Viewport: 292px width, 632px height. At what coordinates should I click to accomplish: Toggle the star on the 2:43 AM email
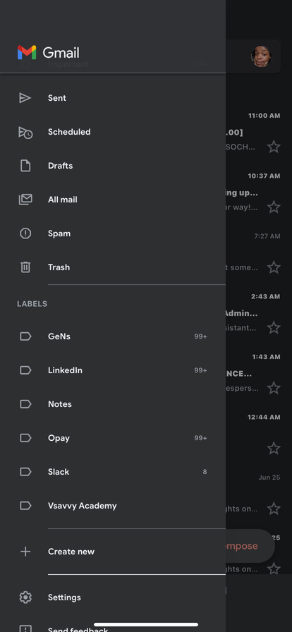click(x=274, y=328)
